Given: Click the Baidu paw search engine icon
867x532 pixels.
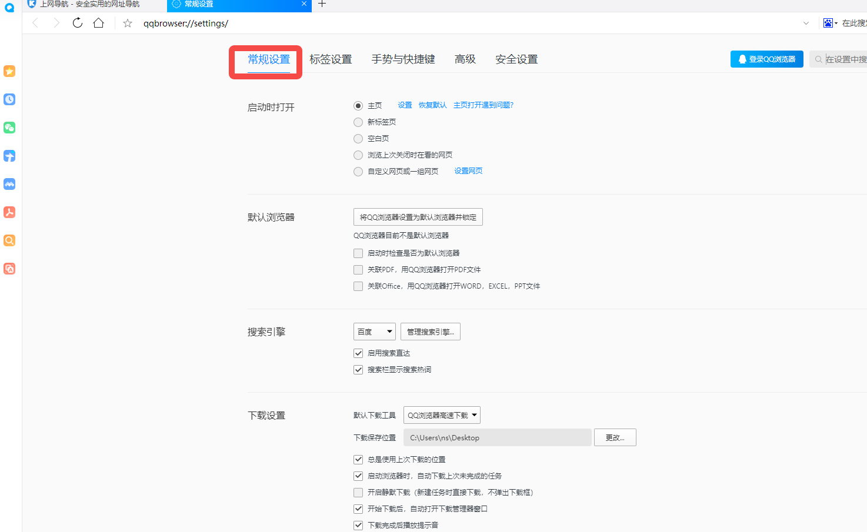Looking at the screenshot, I should 828,23.
